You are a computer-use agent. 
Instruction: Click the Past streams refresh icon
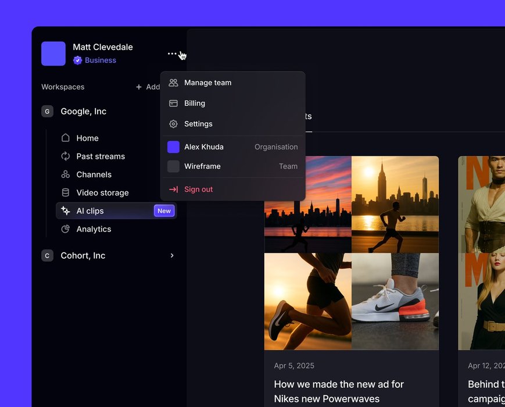pyautogui.click(x=66, y=156)
